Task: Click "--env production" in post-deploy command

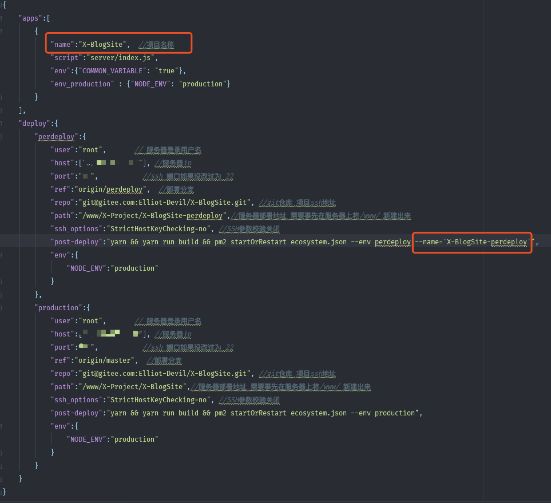Action: coord(383,413)
